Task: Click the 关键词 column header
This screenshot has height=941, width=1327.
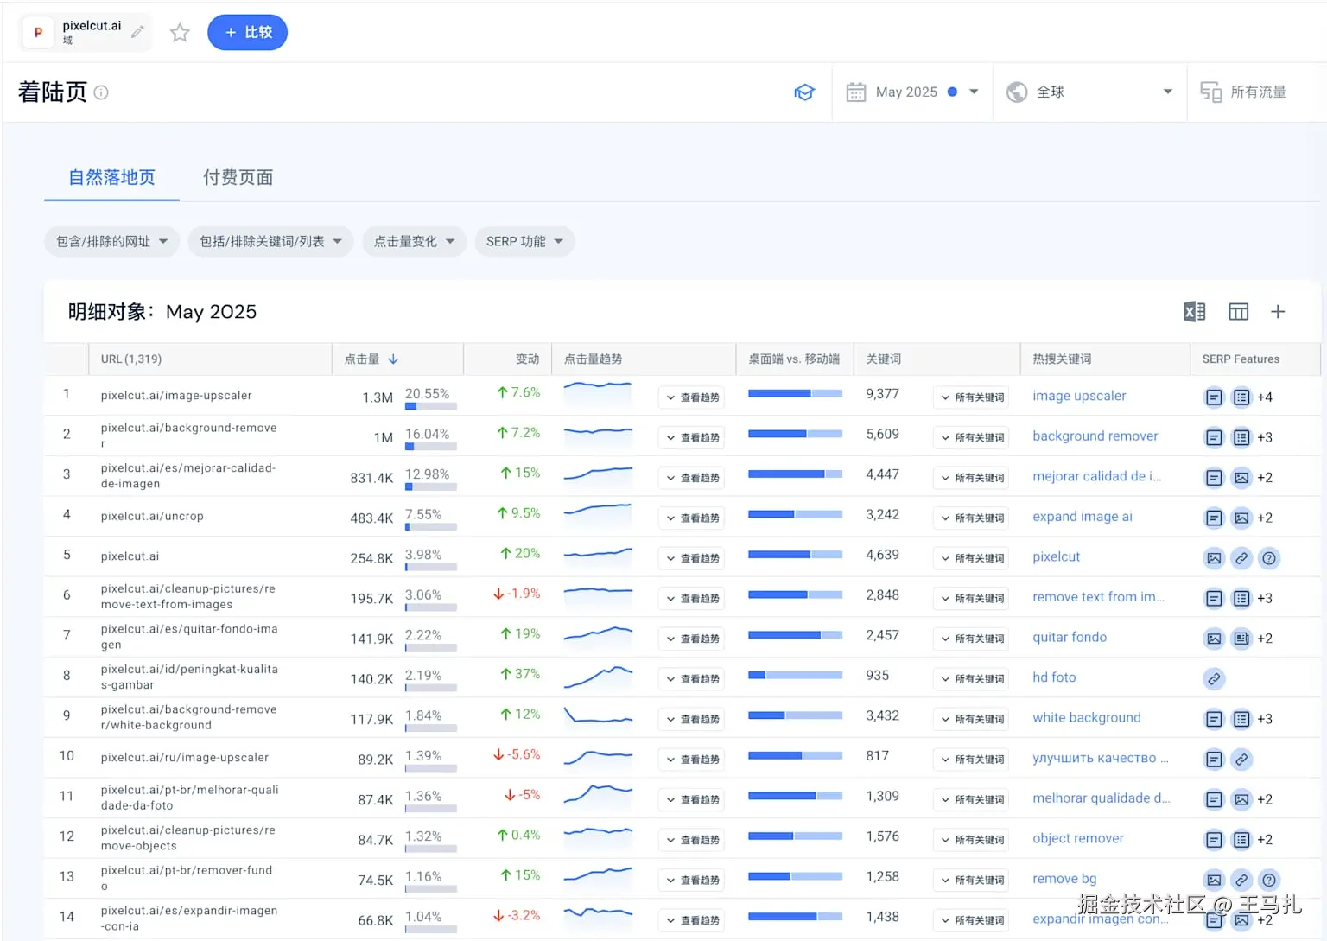Action: [883, 359]
